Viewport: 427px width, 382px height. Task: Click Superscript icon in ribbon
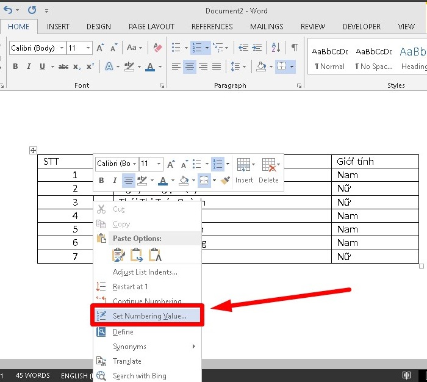point(90,67)
